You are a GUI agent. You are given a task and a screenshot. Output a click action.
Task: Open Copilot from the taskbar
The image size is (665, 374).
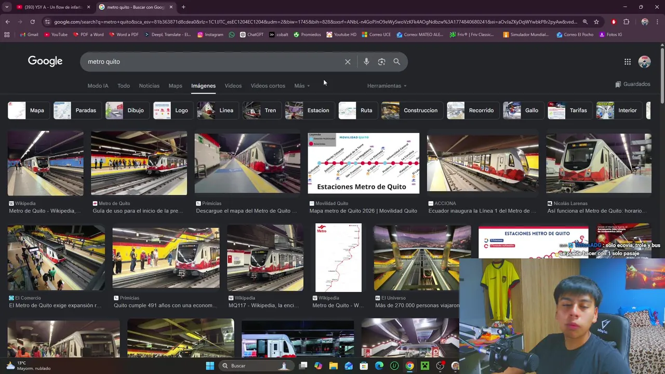coord(318,366)
